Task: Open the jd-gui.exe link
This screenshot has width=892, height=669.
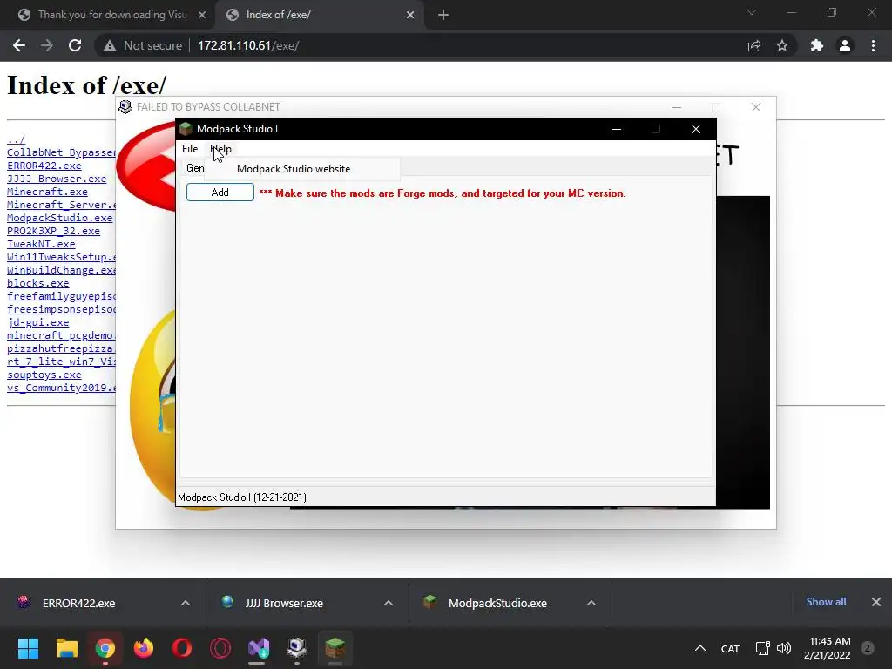Action: point(37,322)
